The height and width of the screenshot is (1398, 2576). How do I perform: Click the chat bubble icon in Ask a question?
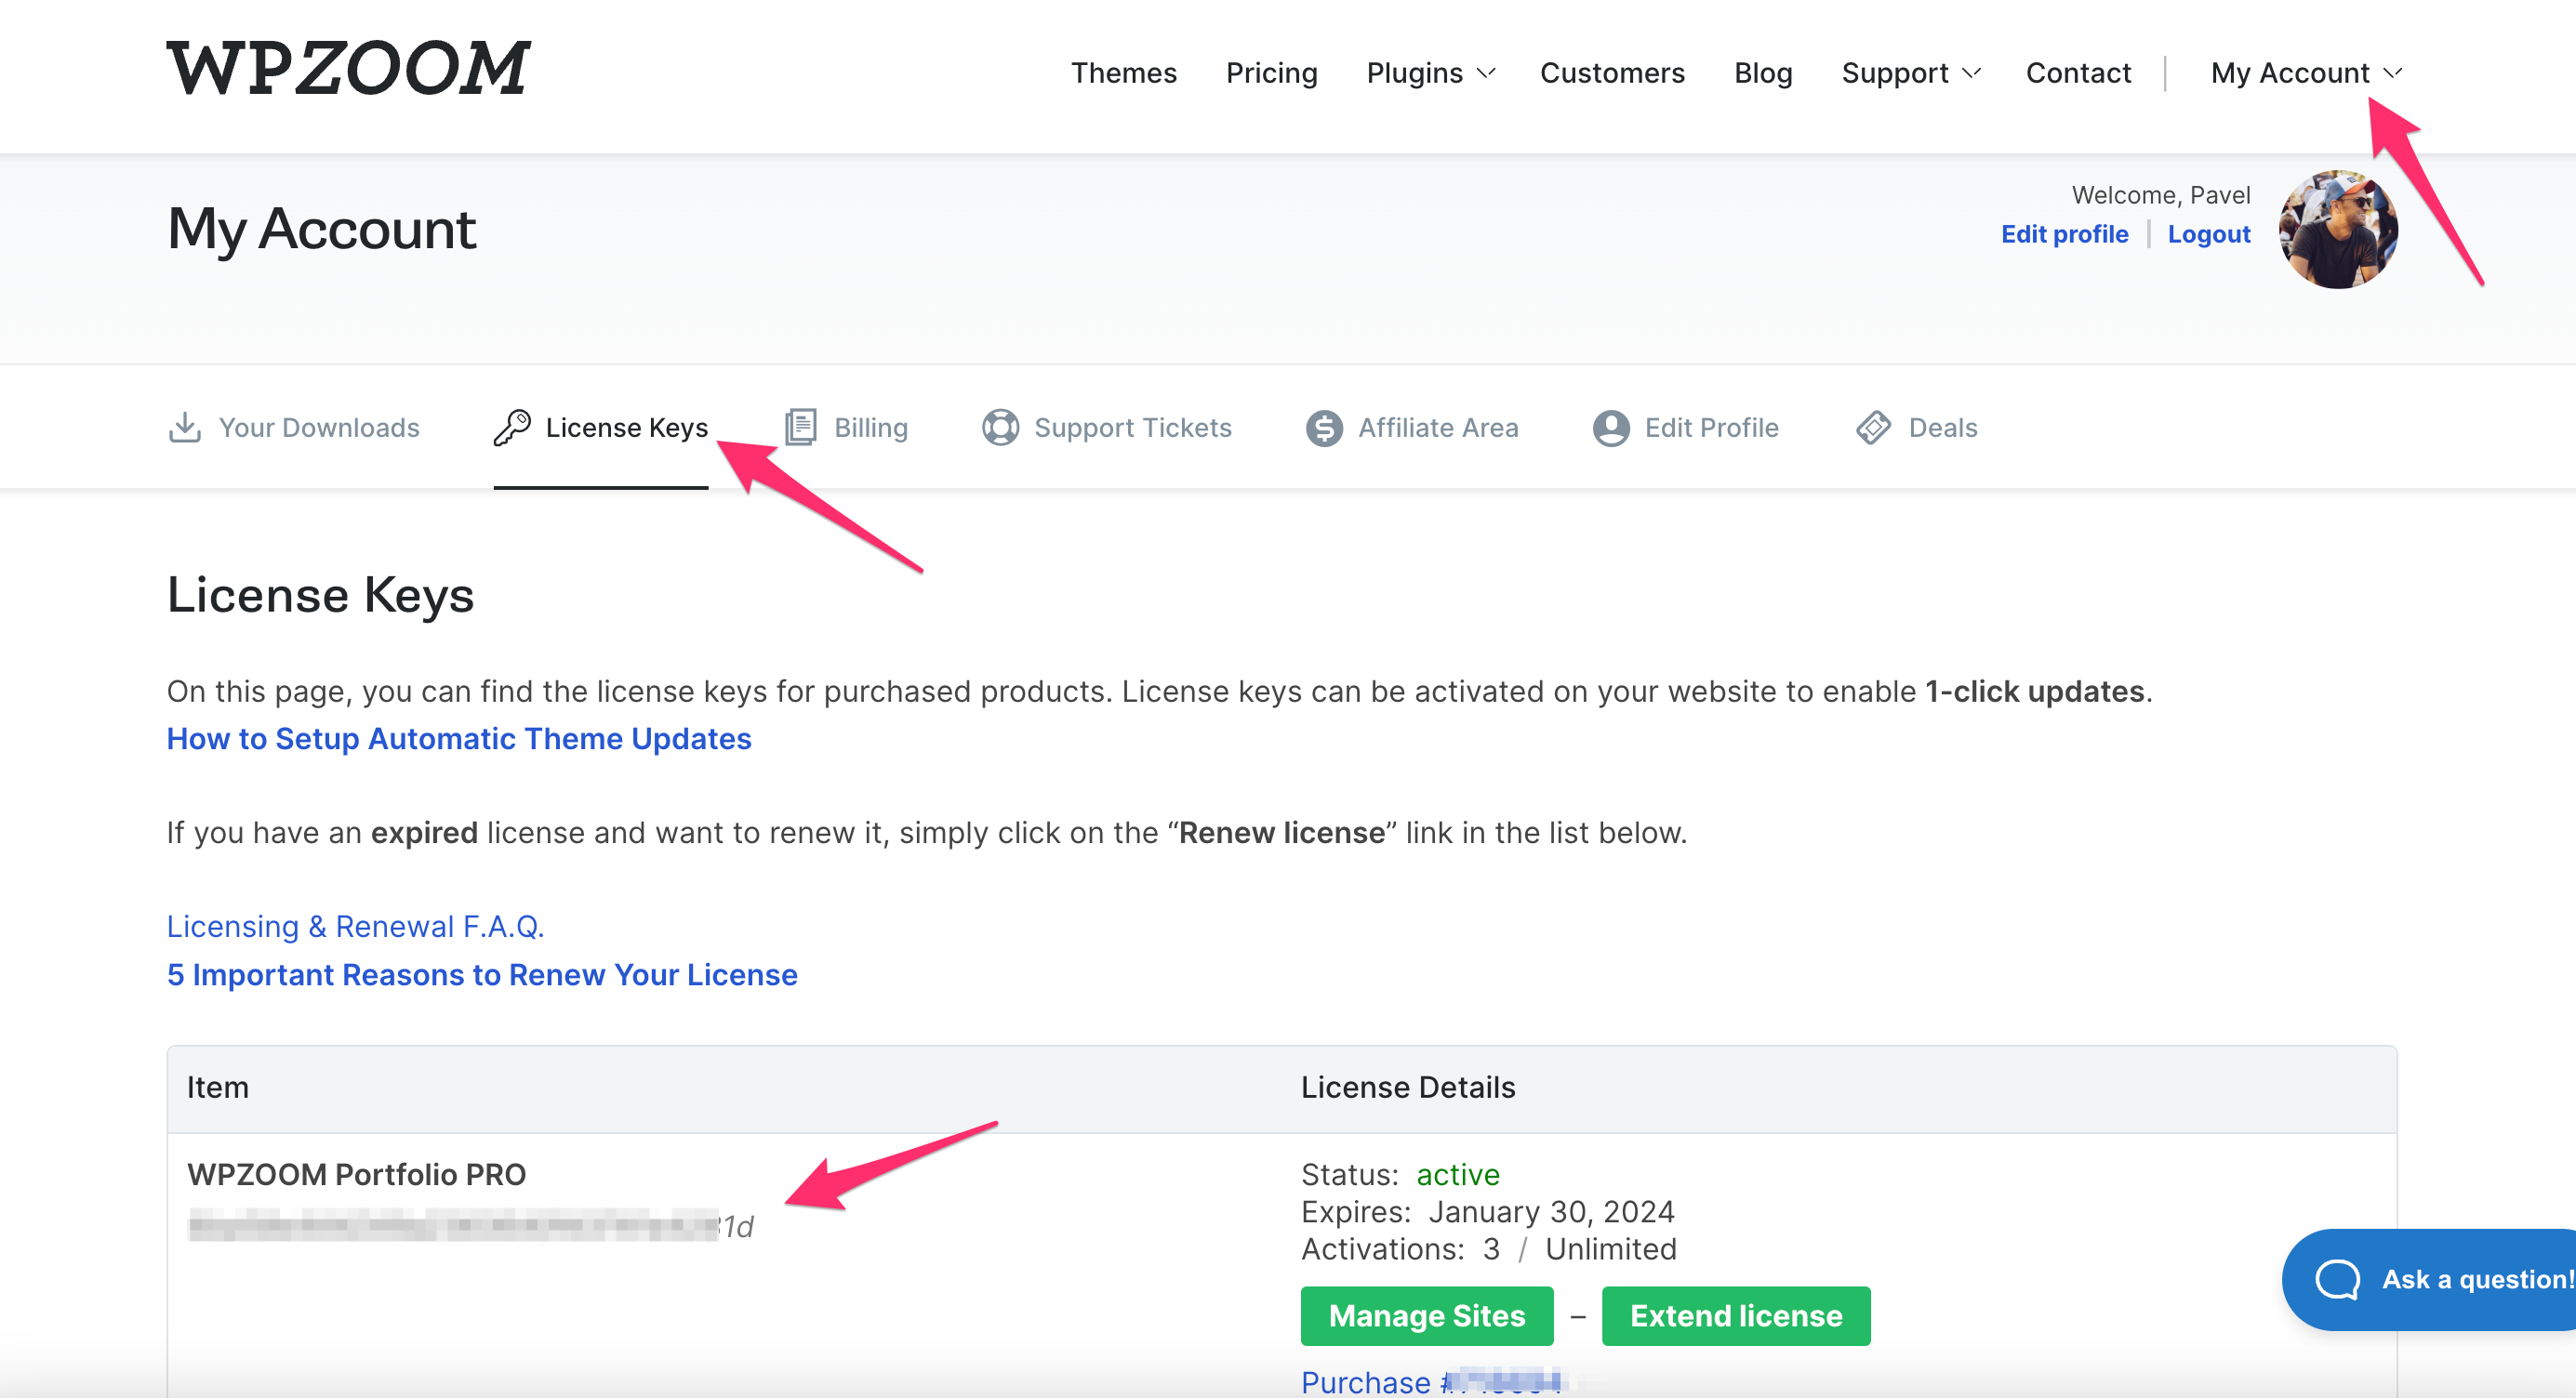click(x=2337, y=1279)
